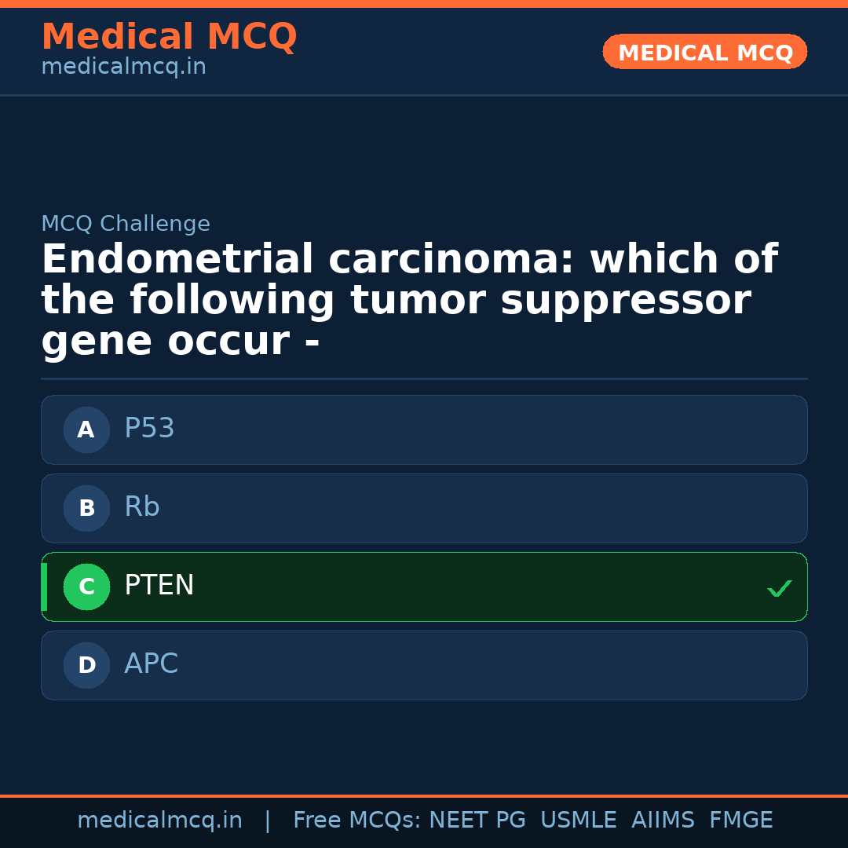Click the green accent bar beside PTEN
Image resolution: width=848 pixels, height=848 pixels.
[x=43, y=587]
